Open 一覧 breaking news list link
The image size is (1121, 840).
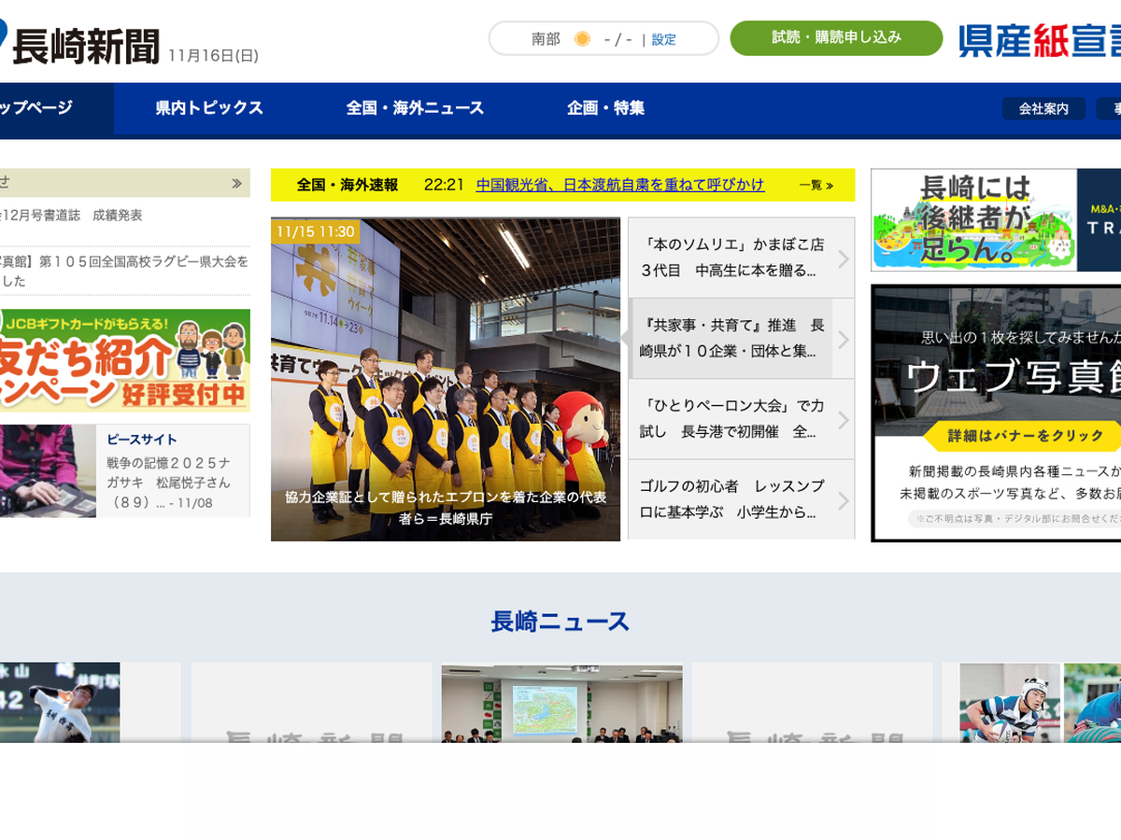pyautogui.click(x=816, y=186)
